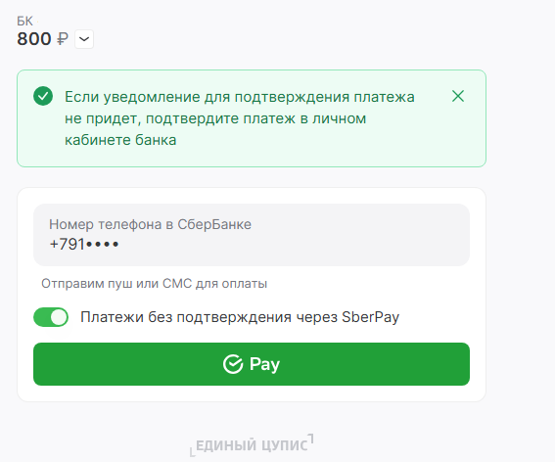Click 'подтвердите платеж в личном' notice line
This screenshot has width=555, height=462.
[255, 118]
